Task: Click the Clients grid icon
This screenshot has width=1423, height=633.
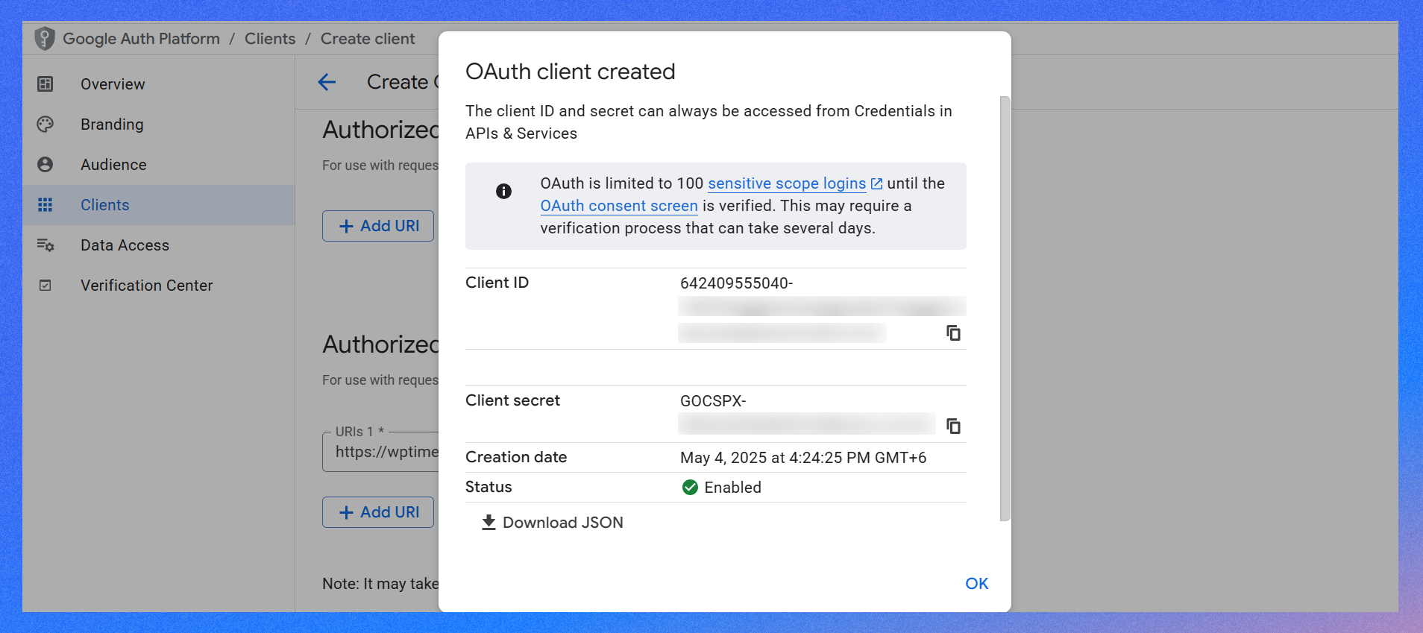Action: coord(45,205)
